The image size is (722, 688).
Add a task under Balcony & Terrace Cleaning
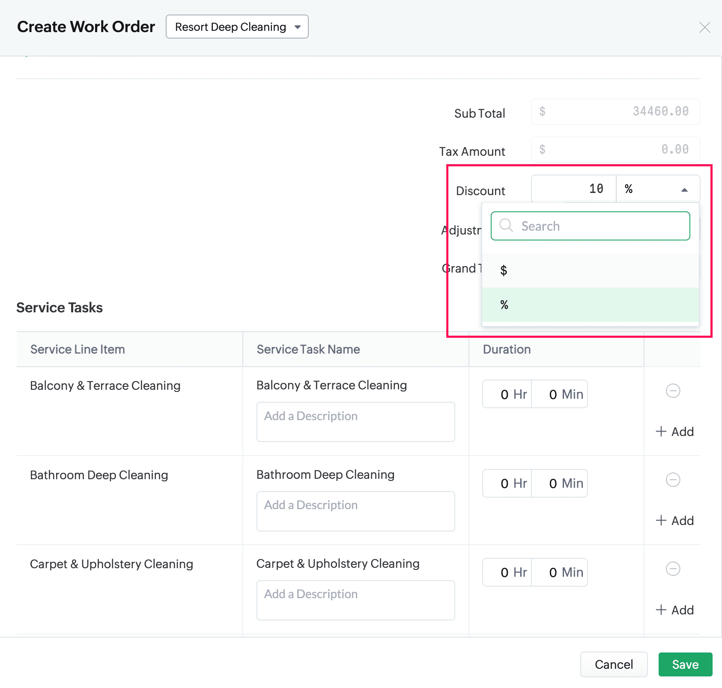point(674,432)
